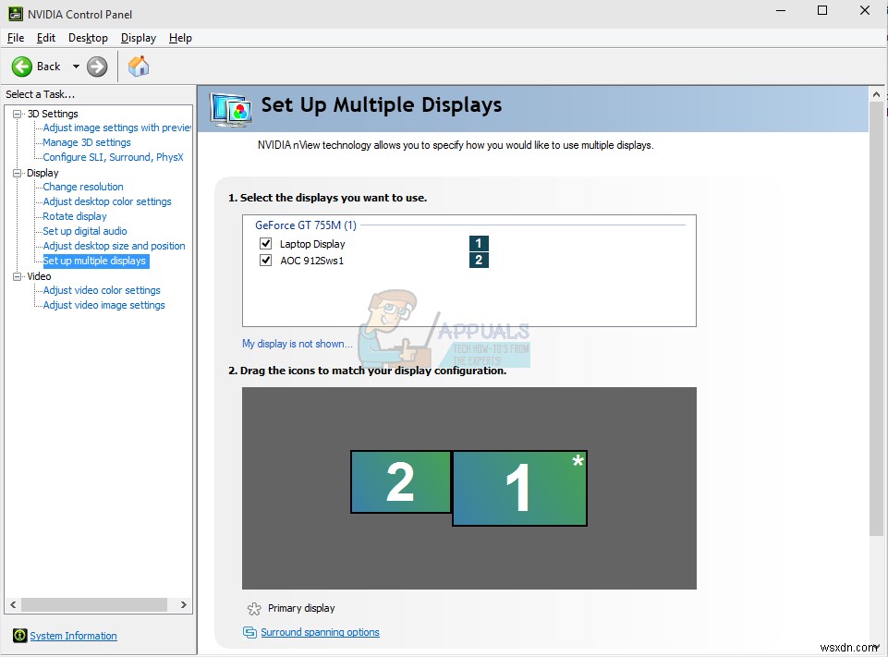Select Configure SLI, Surround, PhysX

114,157
